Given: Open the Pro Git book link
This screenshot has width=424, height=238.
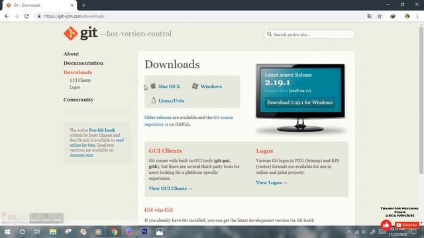Looking at the screenshot, I should click(x=102, y=130).
